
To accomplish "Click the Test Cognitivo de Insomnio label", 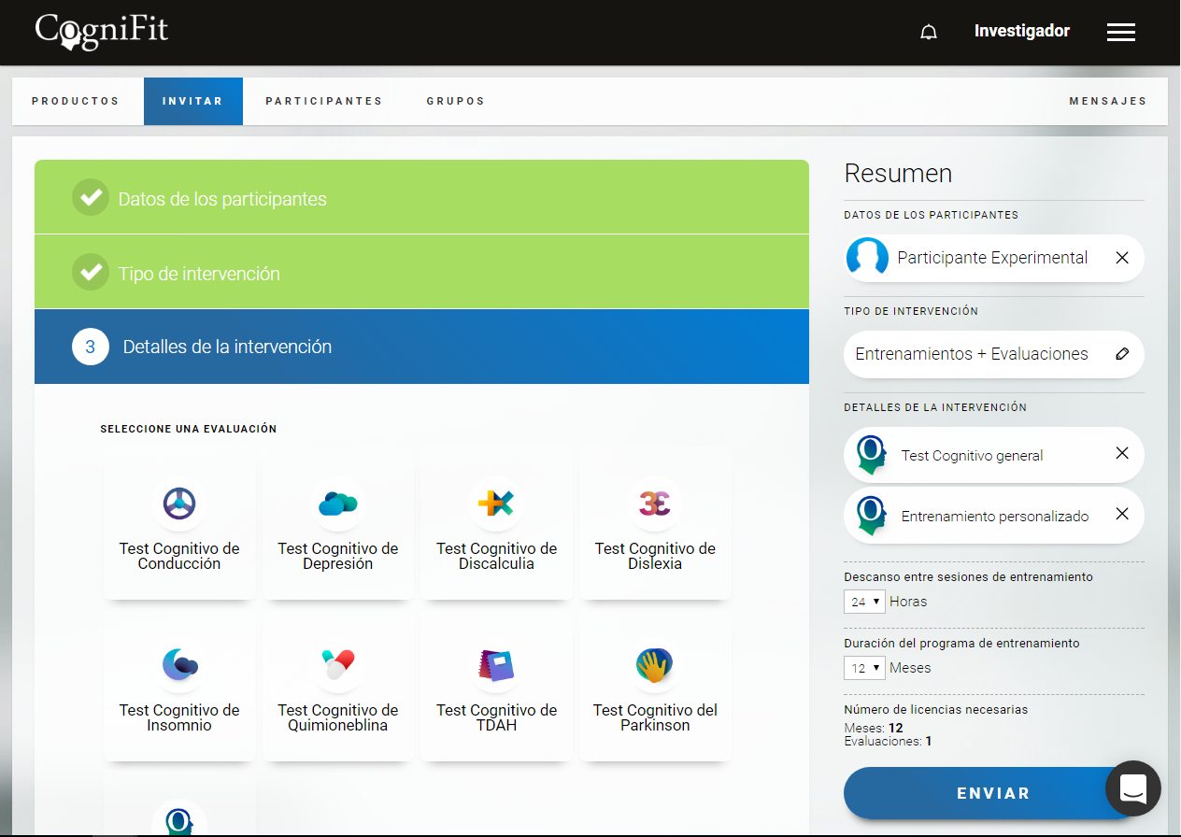I will pyautogui.click(x=179, y=717).
